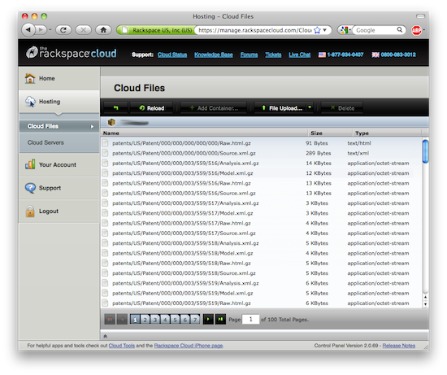Click file icon beside 559/519/Analysis.xml.gz
This screenshot has height=375, width=447.
(105, 283)
